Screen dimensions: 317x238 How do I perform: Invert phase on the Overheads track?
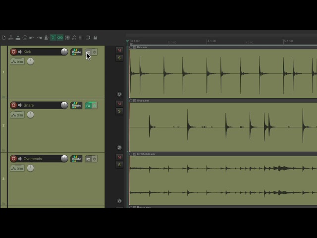tap(119, 201)
